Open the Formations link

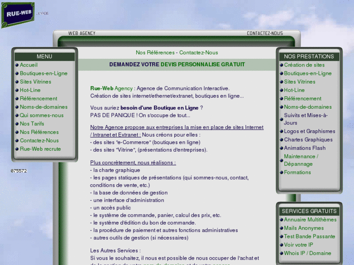click(x=298, y=172)
